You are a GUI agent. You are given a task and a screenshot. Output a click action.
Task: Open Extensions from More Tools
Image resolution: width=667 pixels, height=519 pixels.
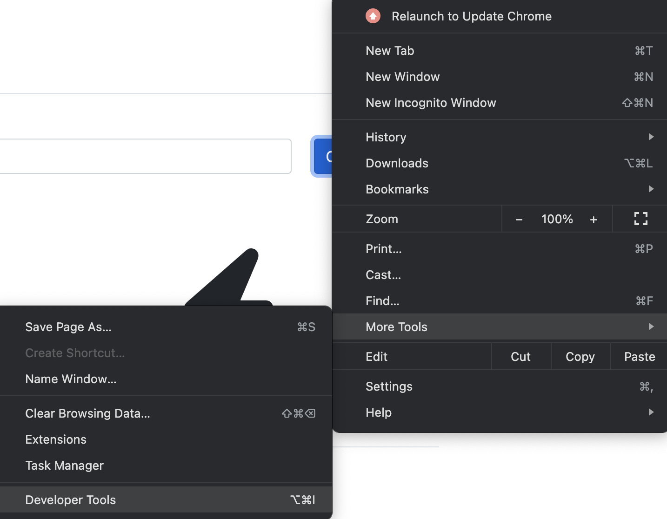[x=166, y=439]
